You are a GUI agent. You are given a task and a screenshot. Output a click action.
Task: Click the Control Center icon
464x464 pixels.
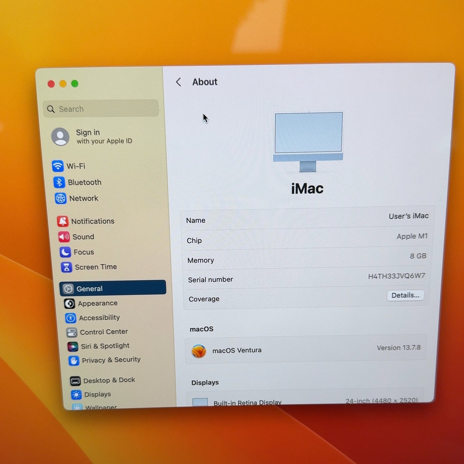pos(72,332)
